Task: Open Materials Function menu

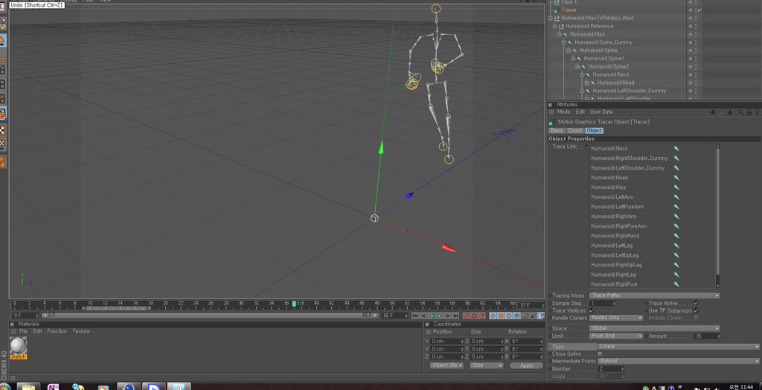Action: point(57,331)
